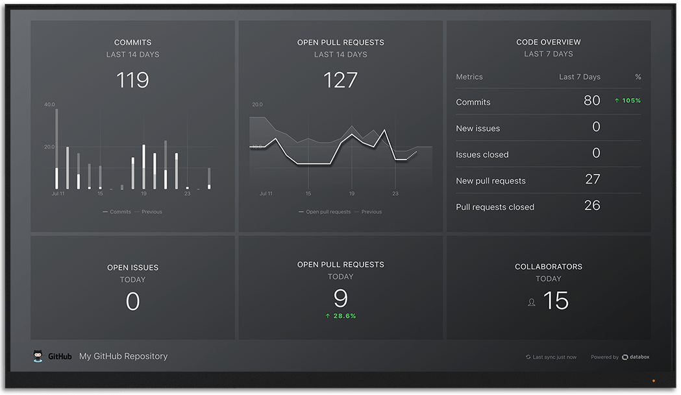Open the My GitHub Repository title

(123, 356)
